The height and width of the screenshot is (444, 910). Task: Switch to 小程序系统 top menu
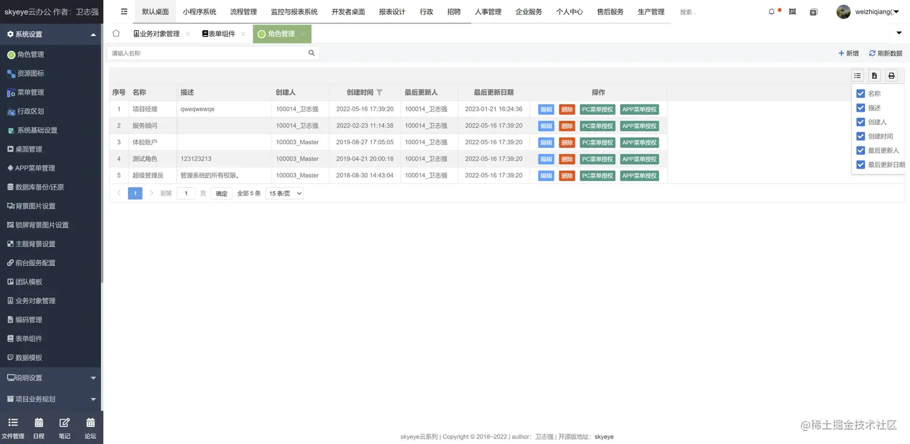(x=199, y=11)
